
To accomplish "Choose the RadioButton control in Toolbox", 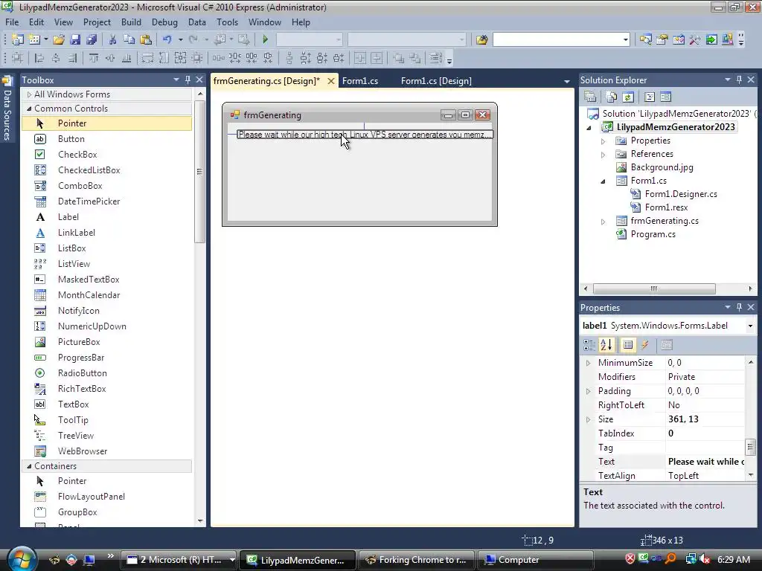I will click(x=82, y=373).
